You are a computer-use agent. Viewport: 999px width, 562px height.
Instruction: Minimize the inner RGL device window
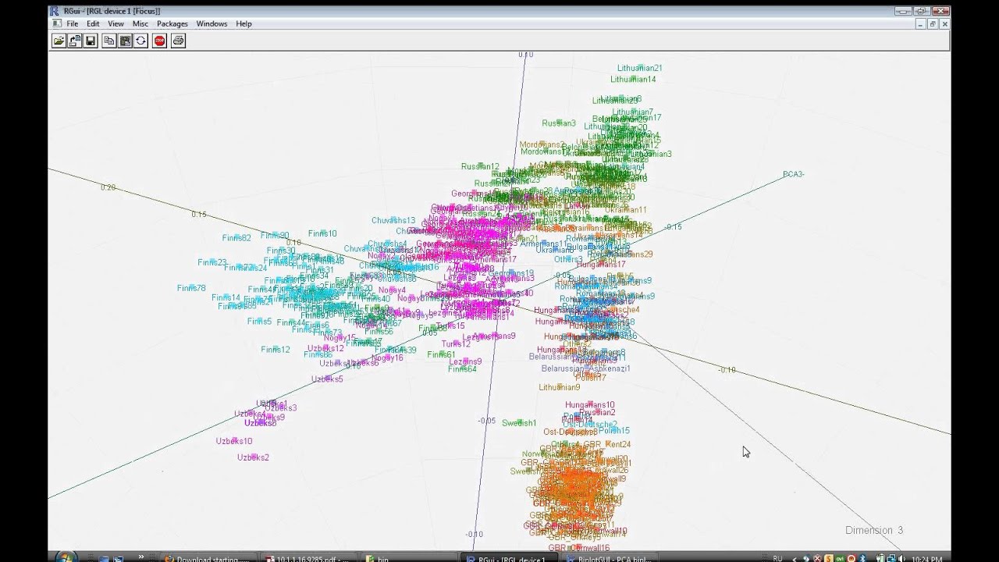click(921, 24)
